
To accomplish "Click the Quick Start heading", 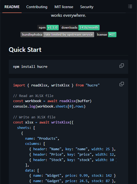I will pos(25,50).
